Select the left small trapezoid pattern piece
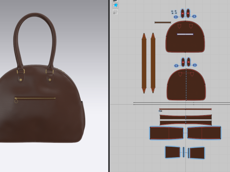Screen dimensions: 230x172 point(172,152)
